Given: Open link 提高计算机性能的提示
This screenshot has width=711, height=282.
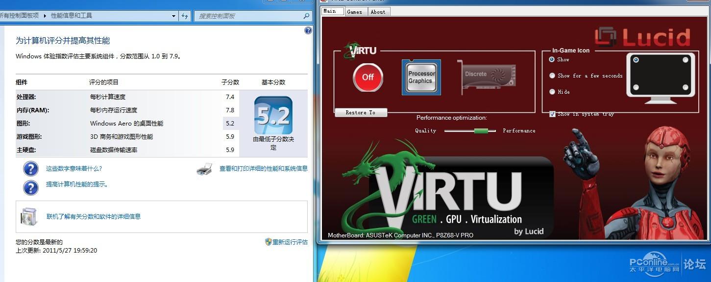Looking at the screenshot, I should tap(77, 184).
